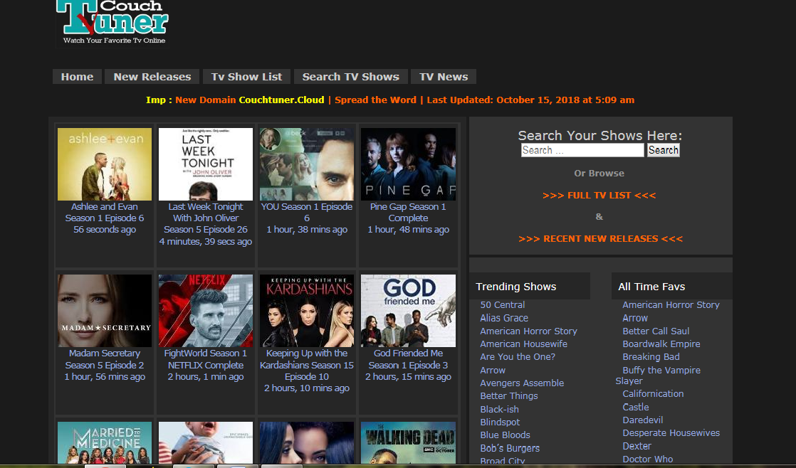Select Are You the One? link
The height and width of the screenshot is (468, 796).
[518, 356]
